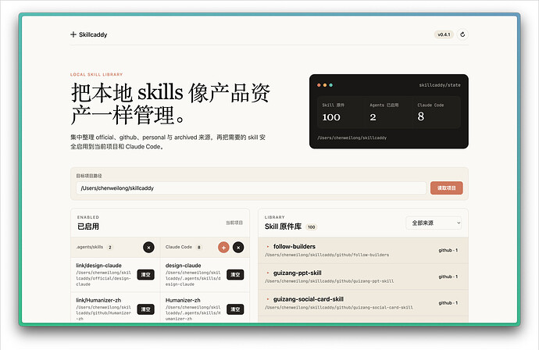Click the Claude Code column header label
The image size is (539, 350).
tap(178, 247)
